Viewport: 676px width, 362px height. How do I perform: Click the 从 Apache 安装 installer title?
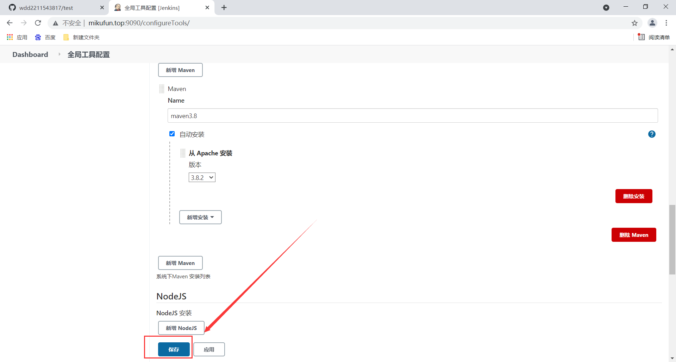tap(211, 153)
